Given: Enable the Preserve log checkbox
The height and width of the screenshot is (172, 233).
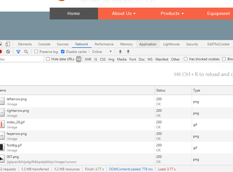Looking at the screenshot, I should pyautogui.click(x=36, y=52).
